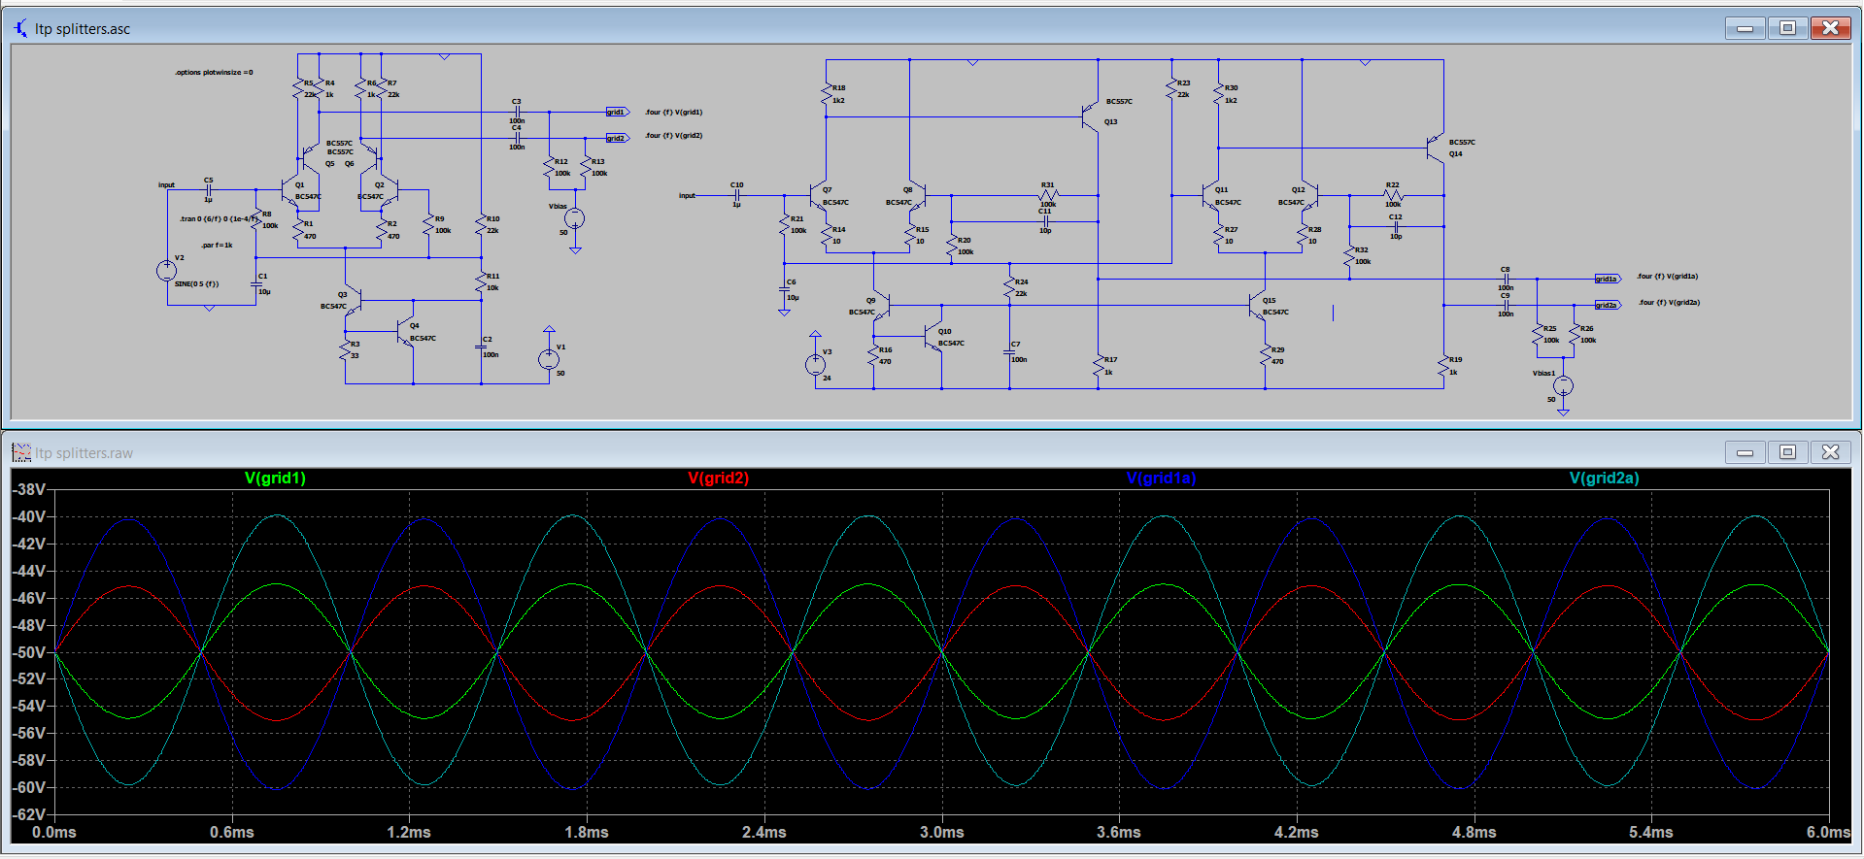Select capacitor C10 symbol
Viewport: 1864px width, 859px height.
point(737,195)
